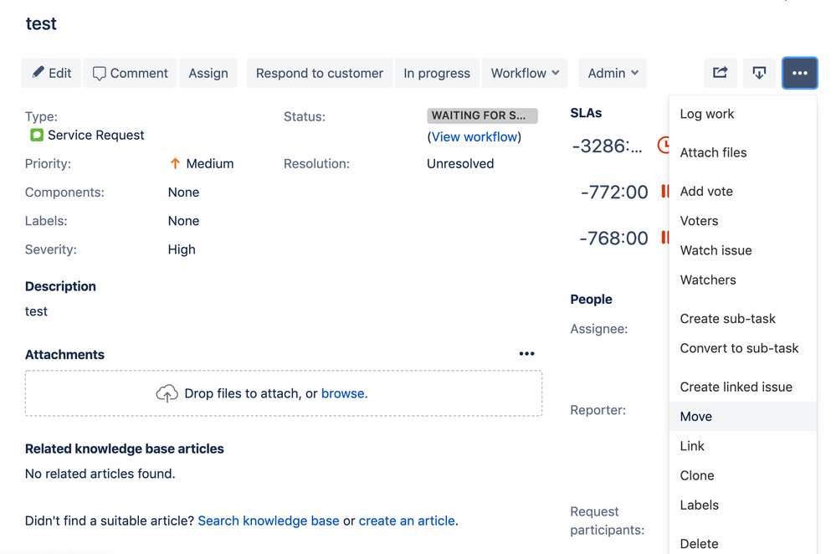Click the browse link to attach files
The height and width of the screenshot is (554, 836).
coord(343,392)
